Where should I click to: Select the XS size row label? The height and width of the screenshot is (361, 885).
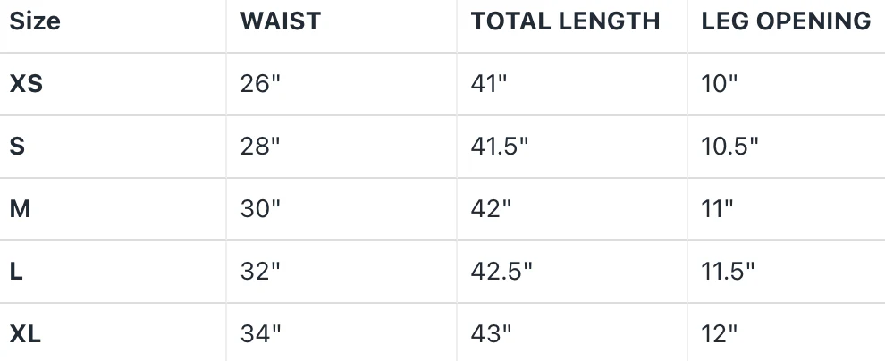click(26, 84)
